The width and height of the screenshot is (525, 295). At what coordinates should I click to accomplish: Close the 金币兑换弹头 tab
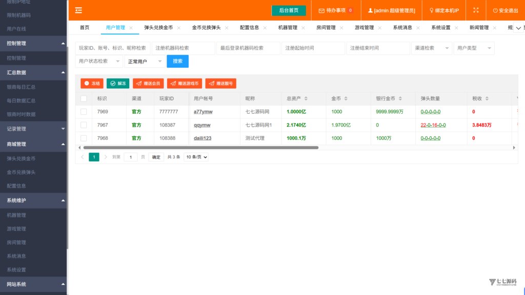(227, 28)
